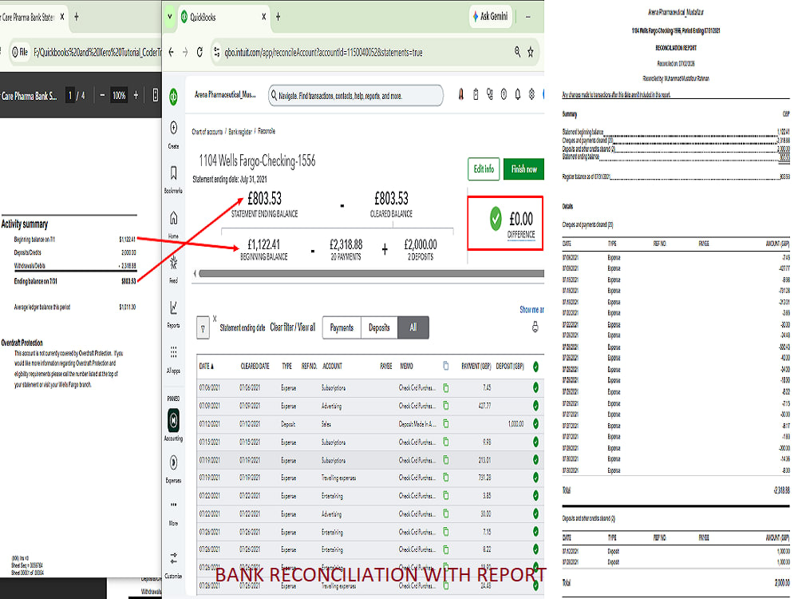The image size is (798, 599).
Task: Toggle cleared status for 07/22/2021 Advertising 30.00
Action: (535, 514)
